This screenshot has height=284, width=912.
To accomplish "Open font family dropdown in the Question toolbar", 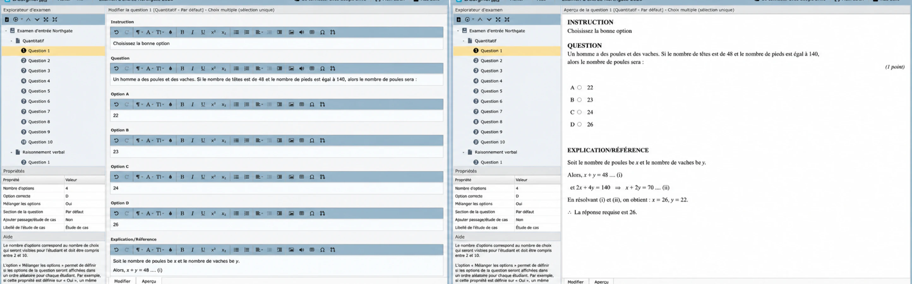I will (149, 68).
